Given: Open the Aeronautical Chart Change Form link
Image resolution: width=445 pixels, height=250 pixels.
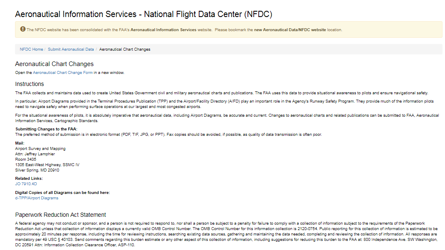Looking at the screenshot, I should coord(63,73).
